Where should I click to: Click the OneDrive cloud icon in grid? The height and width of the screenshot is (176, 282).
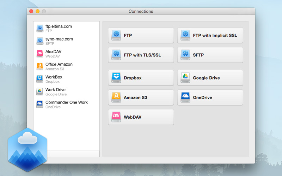pos(185,97)
